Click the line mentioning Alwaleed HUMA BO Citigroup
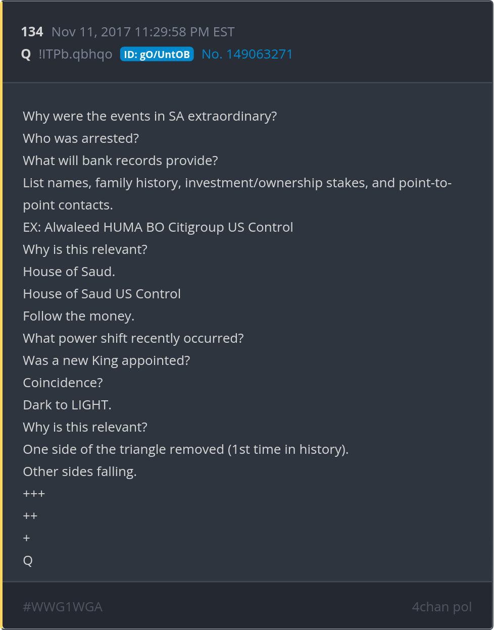This screenshot has height=630, width=494. 158,227
